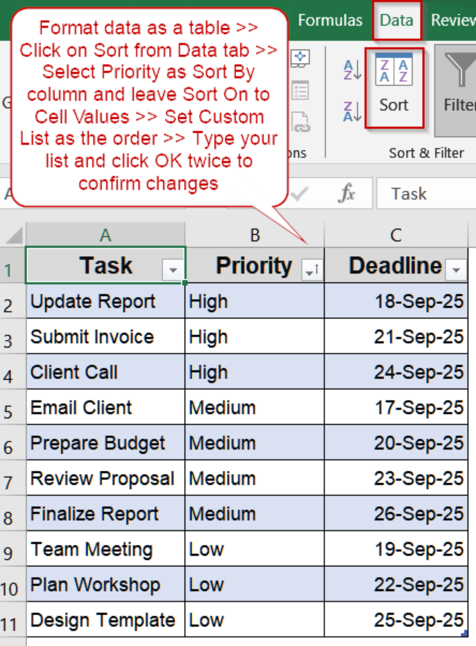Click the Sort Z to A icon

click(352, 111)
